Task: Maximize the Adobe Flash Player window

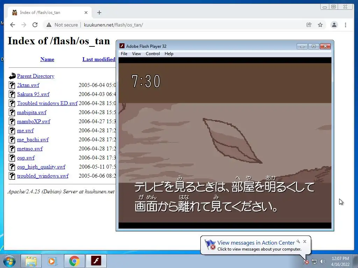Action: [314, 46]
